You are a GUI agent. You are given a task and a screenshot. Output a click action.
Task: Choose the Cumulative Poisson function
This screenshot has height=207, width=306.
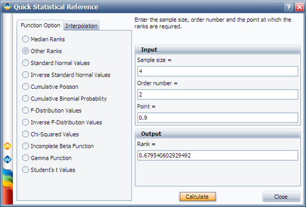click(50, 87)
